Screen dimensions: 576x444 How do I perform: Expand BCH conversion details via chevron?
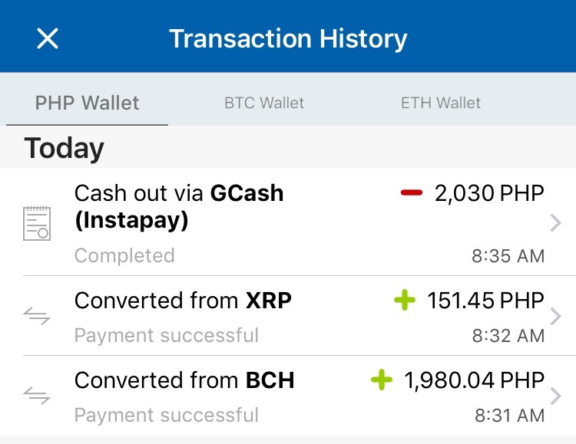(556, 396)
